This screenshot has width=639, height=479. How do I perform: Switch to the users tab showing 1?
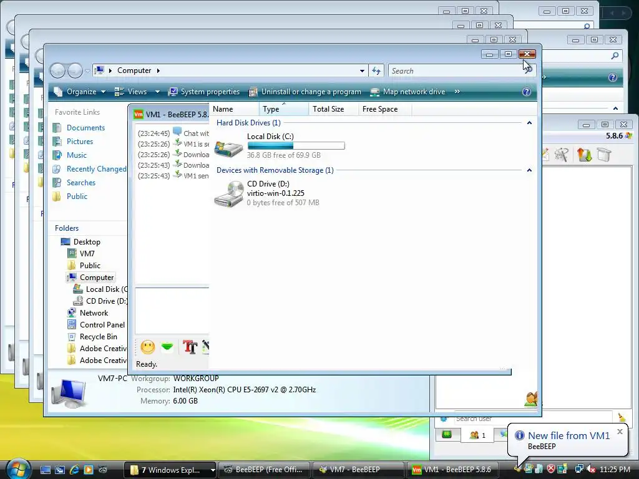[x=477, y=435]
